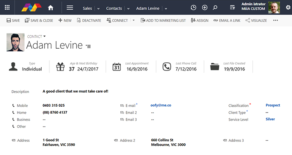Click the empty Email 2 field
Image resolution: width=292 pixels, height=155 pixels.
153,113
